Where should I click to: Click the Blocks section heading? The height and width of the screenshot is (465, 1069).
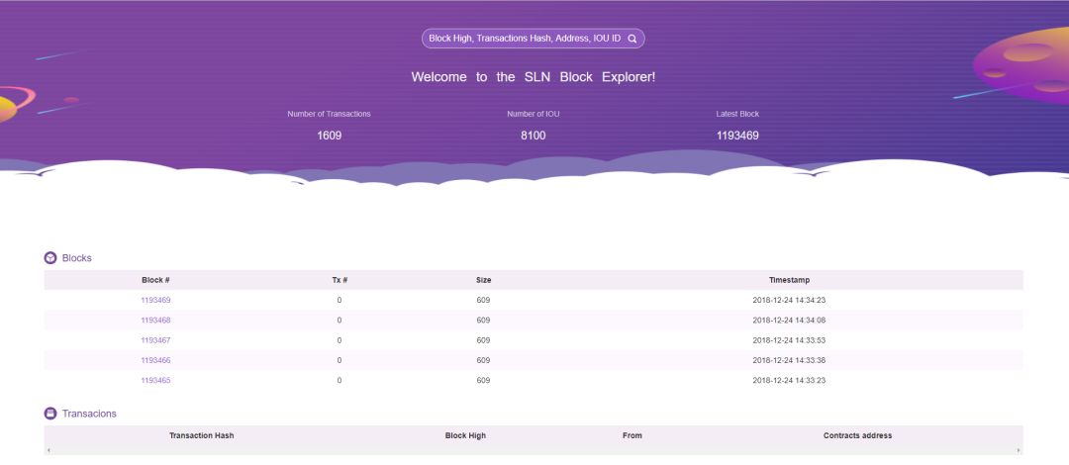click(76, 258)
